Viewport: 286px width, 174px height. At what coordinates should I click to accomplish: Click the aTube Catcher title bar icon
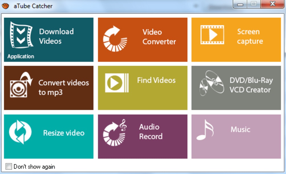pos(5,6)
